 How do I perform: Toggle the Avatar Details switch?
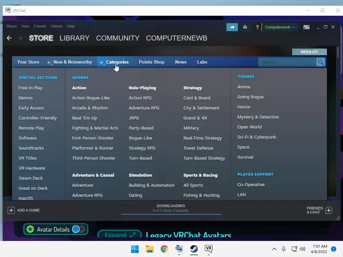[x=78, y=229]
